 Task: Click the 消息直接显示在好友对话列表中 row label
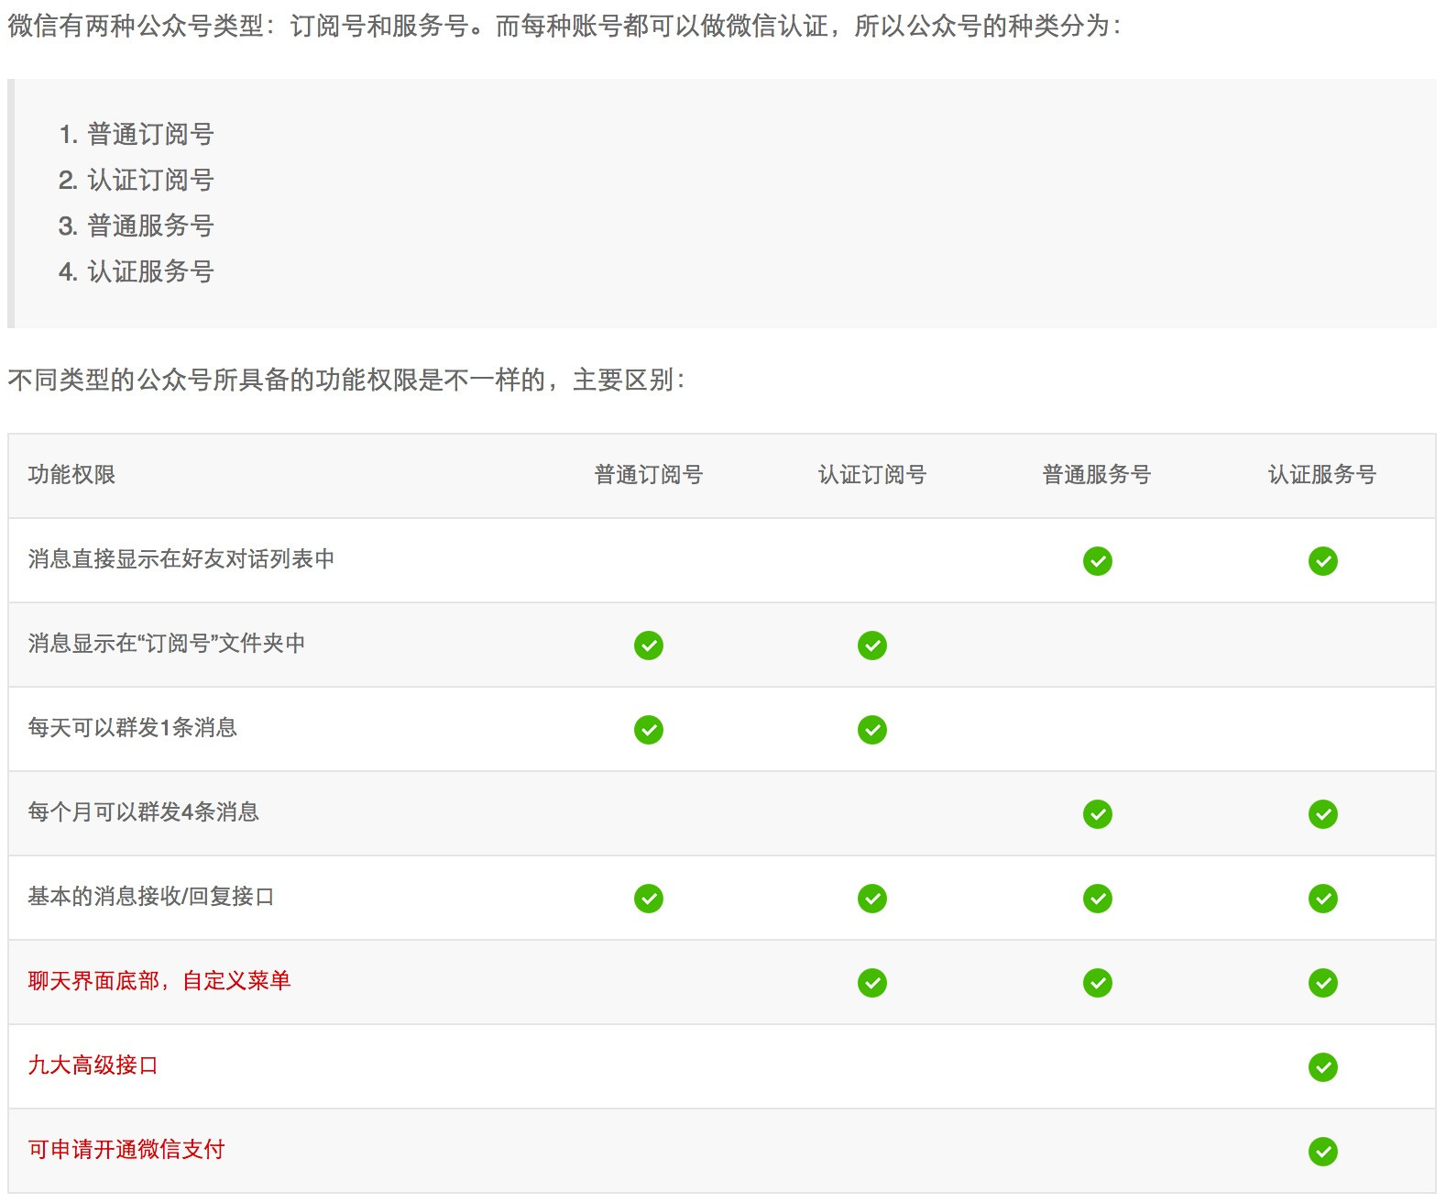click(181, 559)
